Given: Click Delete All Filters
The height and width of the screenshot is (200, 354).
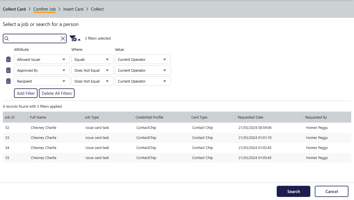Looking at the screenshot, I should click(57, 93).
